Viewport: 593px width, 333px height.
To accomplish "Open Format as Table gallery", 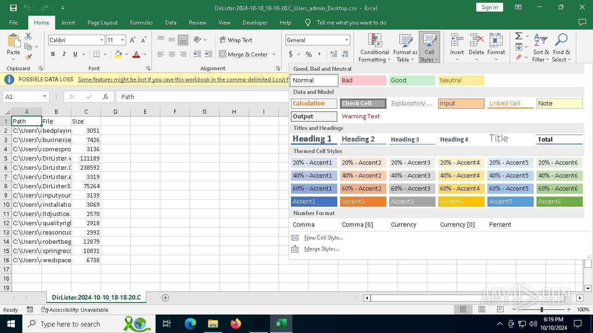I will pos(405,48).
